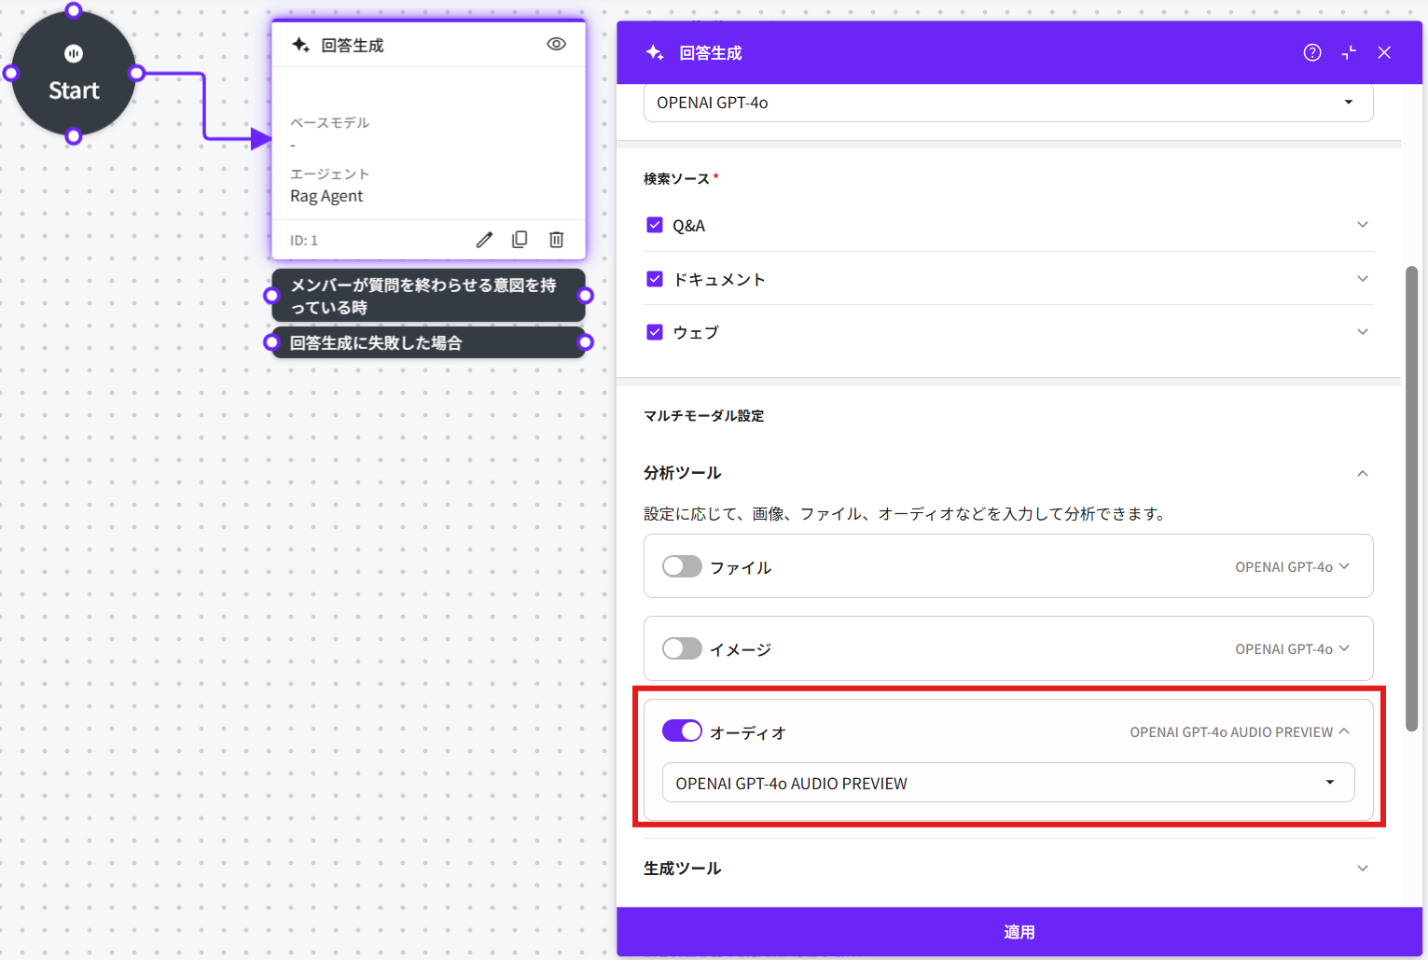Uncheck the ドキュメント checkbox

click(x=655, y=279)
